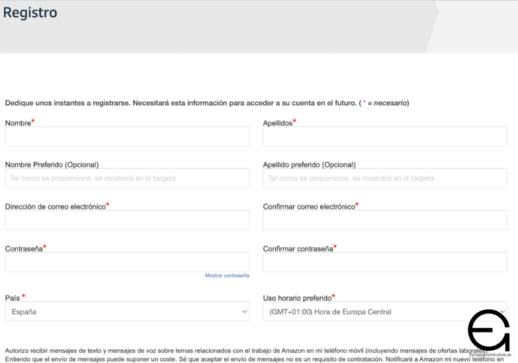
Task: Click the Enviarcurriculum logo icon
Action: point(488,330)
